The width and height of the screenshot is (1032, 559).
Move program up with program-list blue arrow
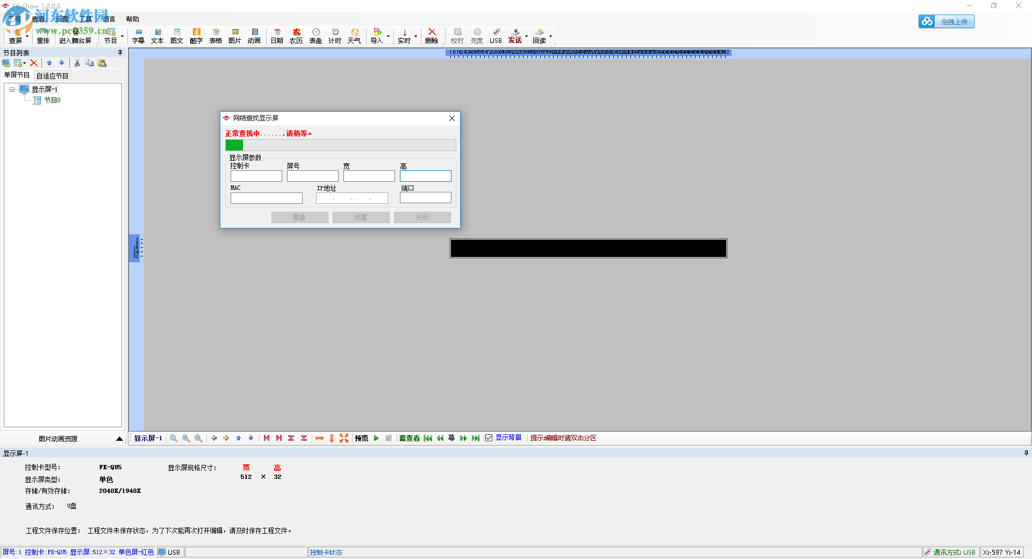tap(49, 63)
